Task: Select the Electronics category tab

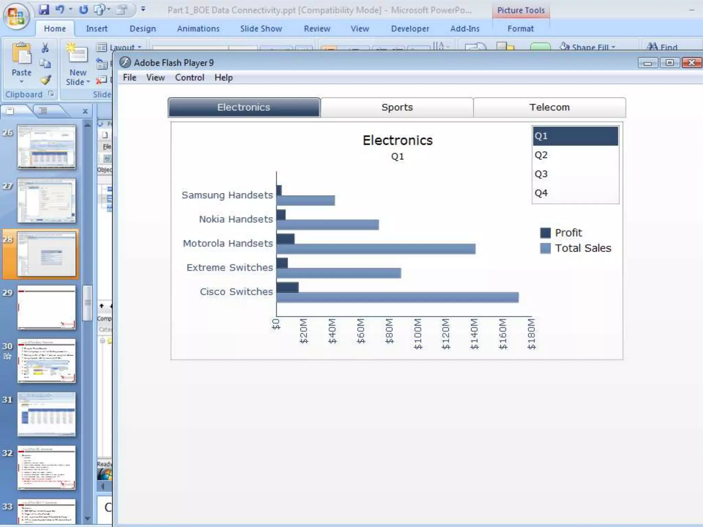Action: click(x=244, y=107)
